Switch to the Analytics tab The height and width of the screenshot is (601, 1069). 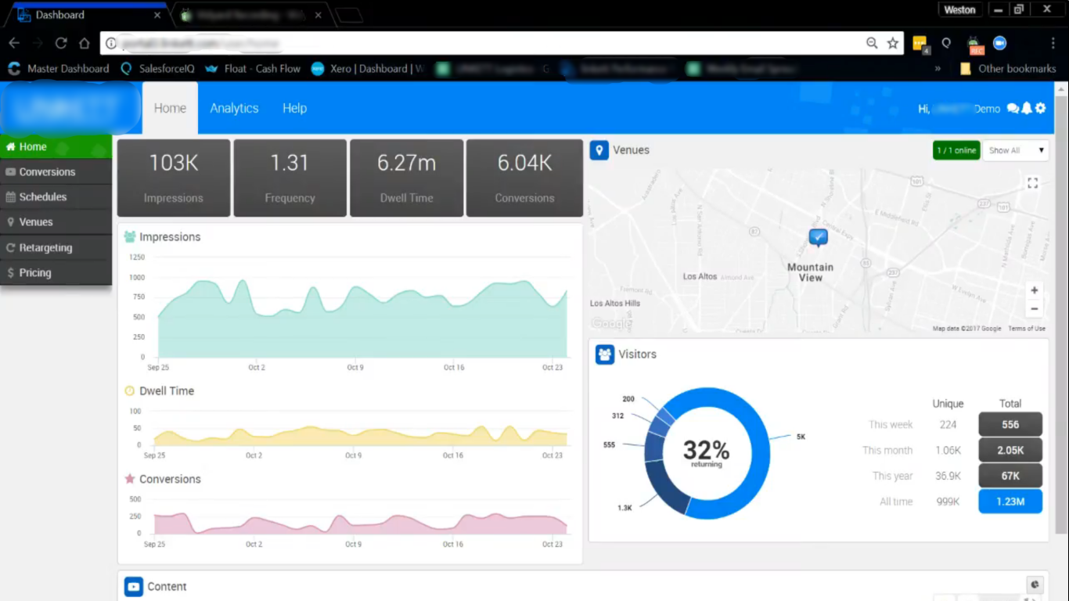point(234,108)
